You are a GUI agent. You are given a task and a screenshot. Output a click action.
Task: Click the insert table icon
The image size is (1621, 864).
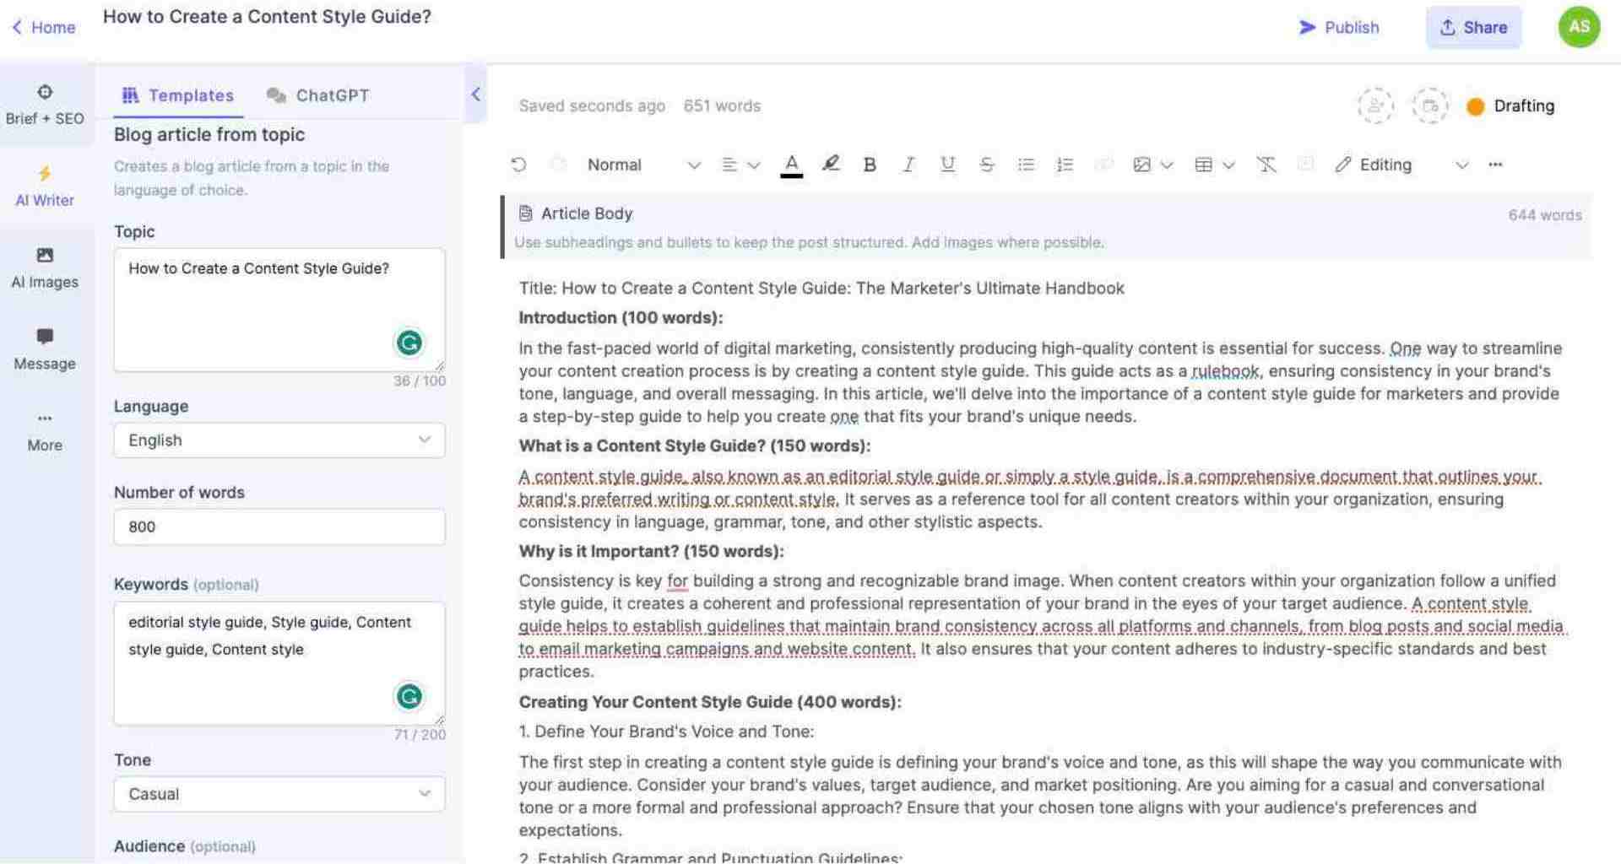(1204, 165)
